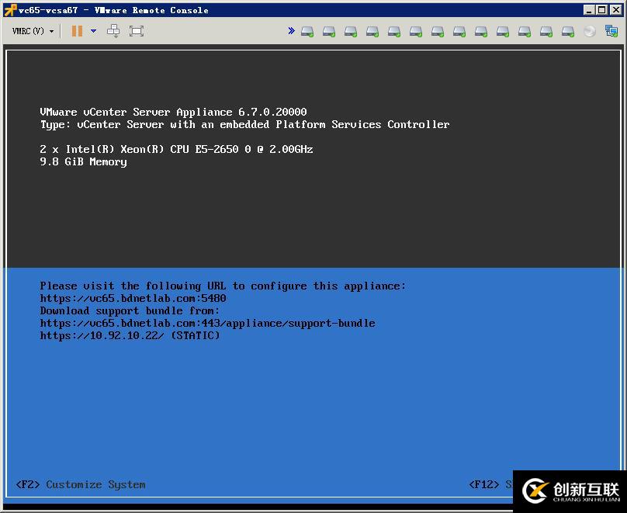Select F2 Customize System option

pyautogui.click(x=81, y=484)
